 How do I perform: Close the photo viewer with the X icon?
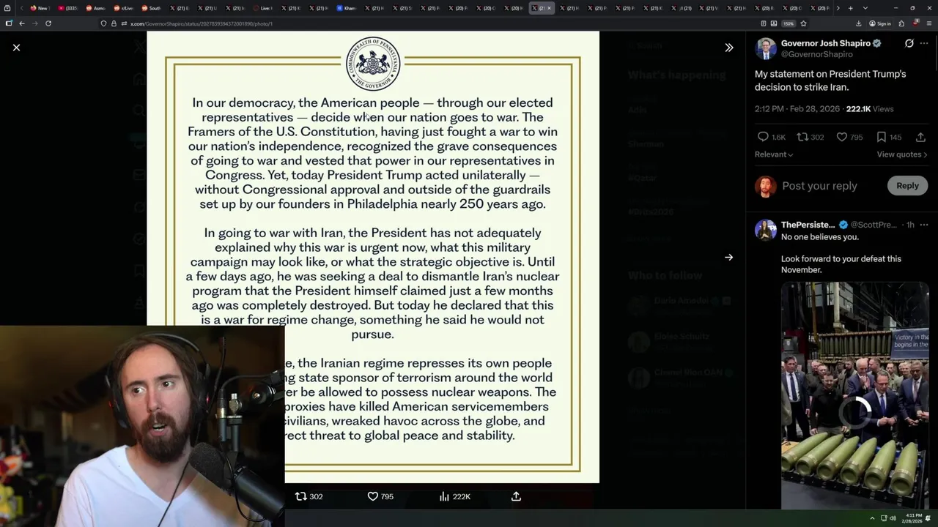point(16,48)
